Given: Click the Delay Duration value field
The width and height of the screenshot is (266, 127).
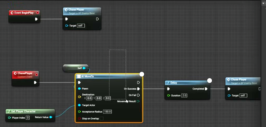Looking at the screenshot, I should tap(184, 95).
